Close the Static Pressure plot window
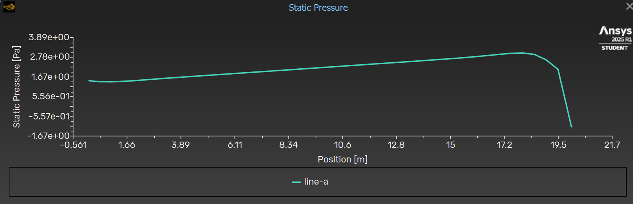 tap(629, 6)
